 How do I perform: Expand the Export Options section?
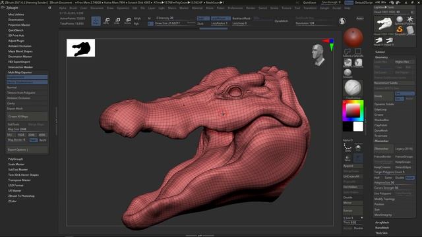[27, 149]
